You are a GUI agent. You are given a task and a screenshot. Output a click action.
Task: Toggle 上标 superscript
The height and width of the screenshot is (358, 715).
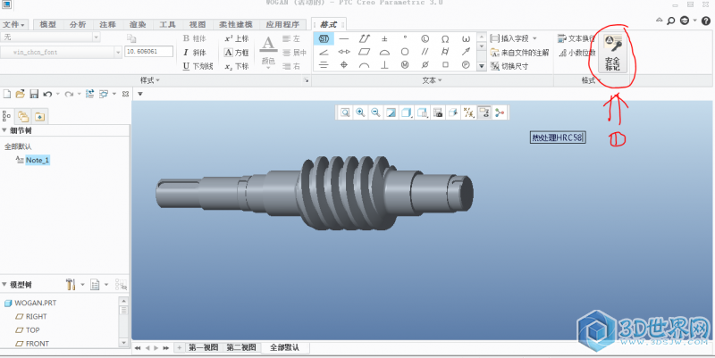click(237, 38)
